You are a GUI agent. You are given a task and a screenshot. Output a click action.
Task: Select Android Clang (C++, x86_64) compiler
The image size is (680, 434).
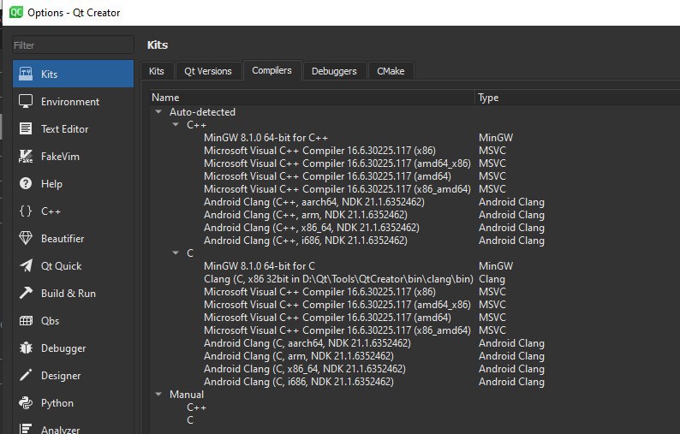point(312,228)
